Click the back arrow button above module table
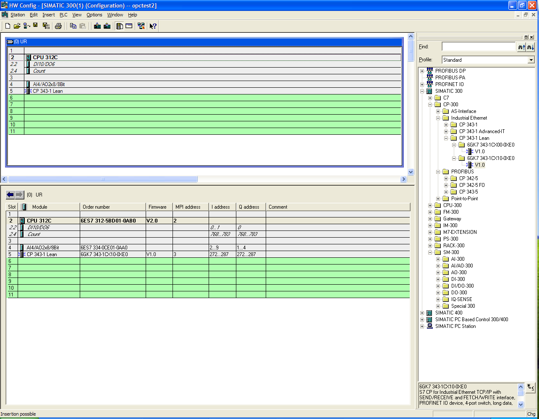Screen dimensions: 539x419 pos(10,195)
